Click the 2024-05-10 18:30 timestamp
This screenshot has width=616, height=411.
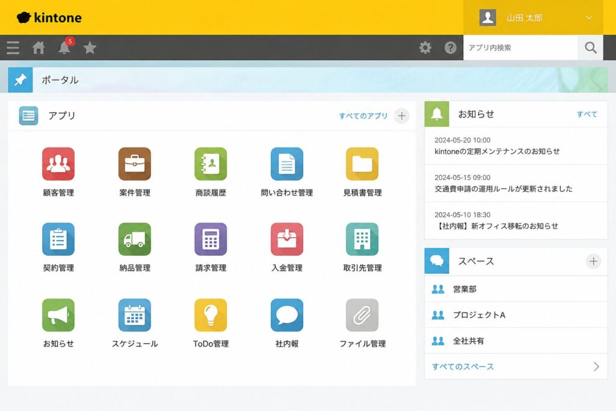(463, 215)
